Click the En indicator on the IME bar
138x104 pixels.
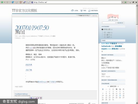click(32, 98)
